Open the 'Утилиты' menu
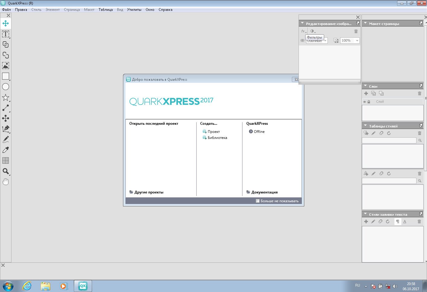This screenshot has height=292, width=427. tap(134, 10)
